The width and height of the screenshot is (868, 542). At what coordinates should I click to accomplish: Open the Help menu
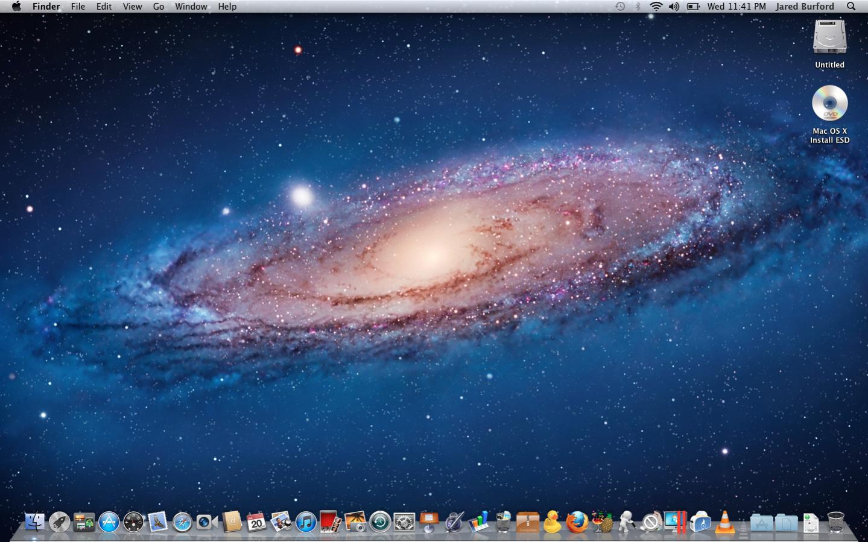[227, 6]
